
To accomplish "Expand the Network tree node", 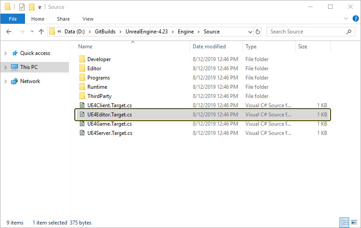I will tap(6, 81).
